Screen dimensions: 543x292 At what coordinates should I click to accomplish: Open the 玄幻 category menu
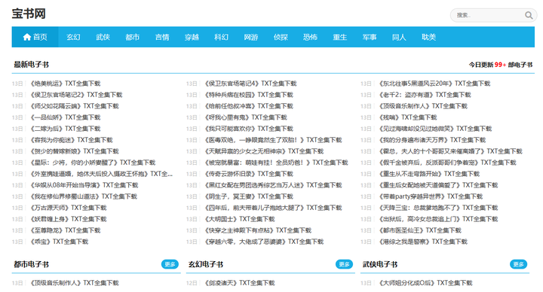[73, 37]
